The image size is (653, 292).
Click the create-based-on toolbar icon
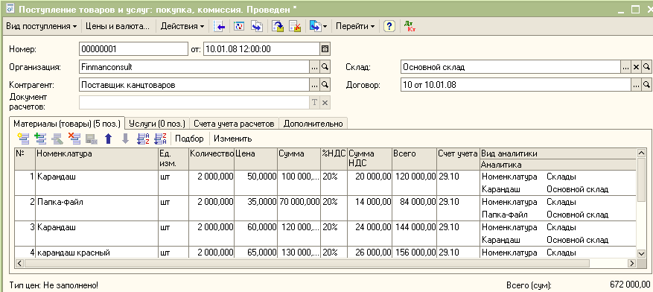coord(315,26)
